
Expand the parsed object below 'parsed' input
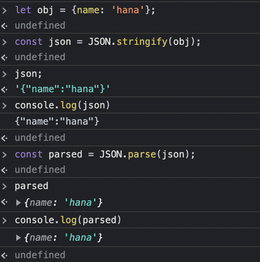pyautogui.click(x=18, y=203)
